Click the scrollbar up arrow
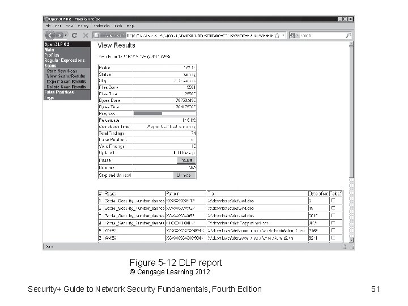 pyautogui.click(x=351, y=44)
